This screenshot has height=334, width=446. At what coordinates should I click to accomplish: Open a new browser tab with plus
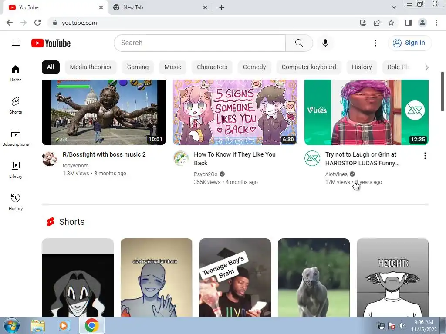[x=222, y=7]
